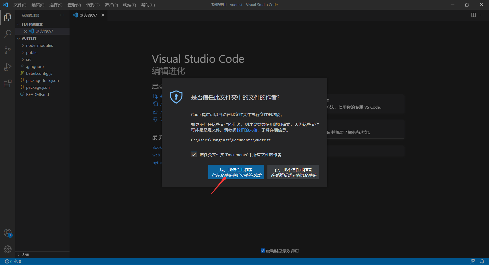
Task: Open the 选择(S) menu
Action: coord(56,5)
